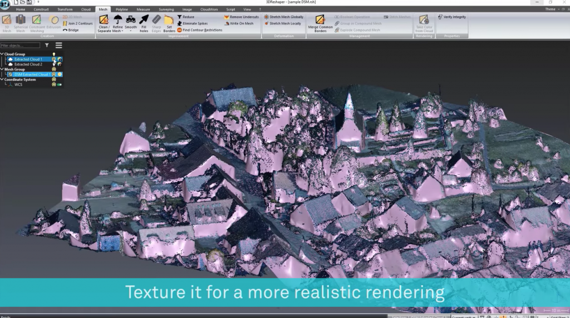Collapse the Mesh Group tree node
This screenshot has width=570, height=318.
[x=2, y=69]
